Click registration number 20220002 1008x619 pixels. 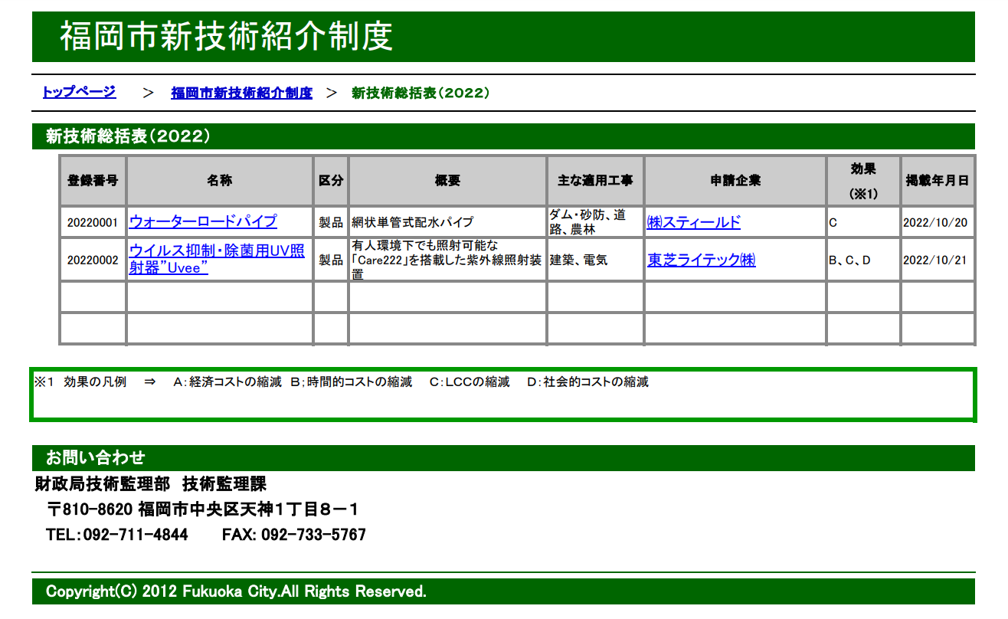(x=93, y=260)
